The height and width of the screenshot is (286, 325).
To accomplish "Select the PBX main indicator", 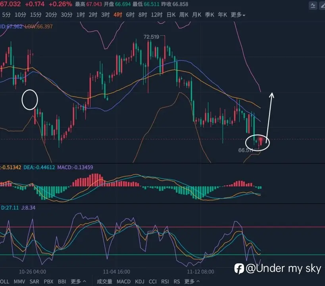I will [x=48, y=282].
